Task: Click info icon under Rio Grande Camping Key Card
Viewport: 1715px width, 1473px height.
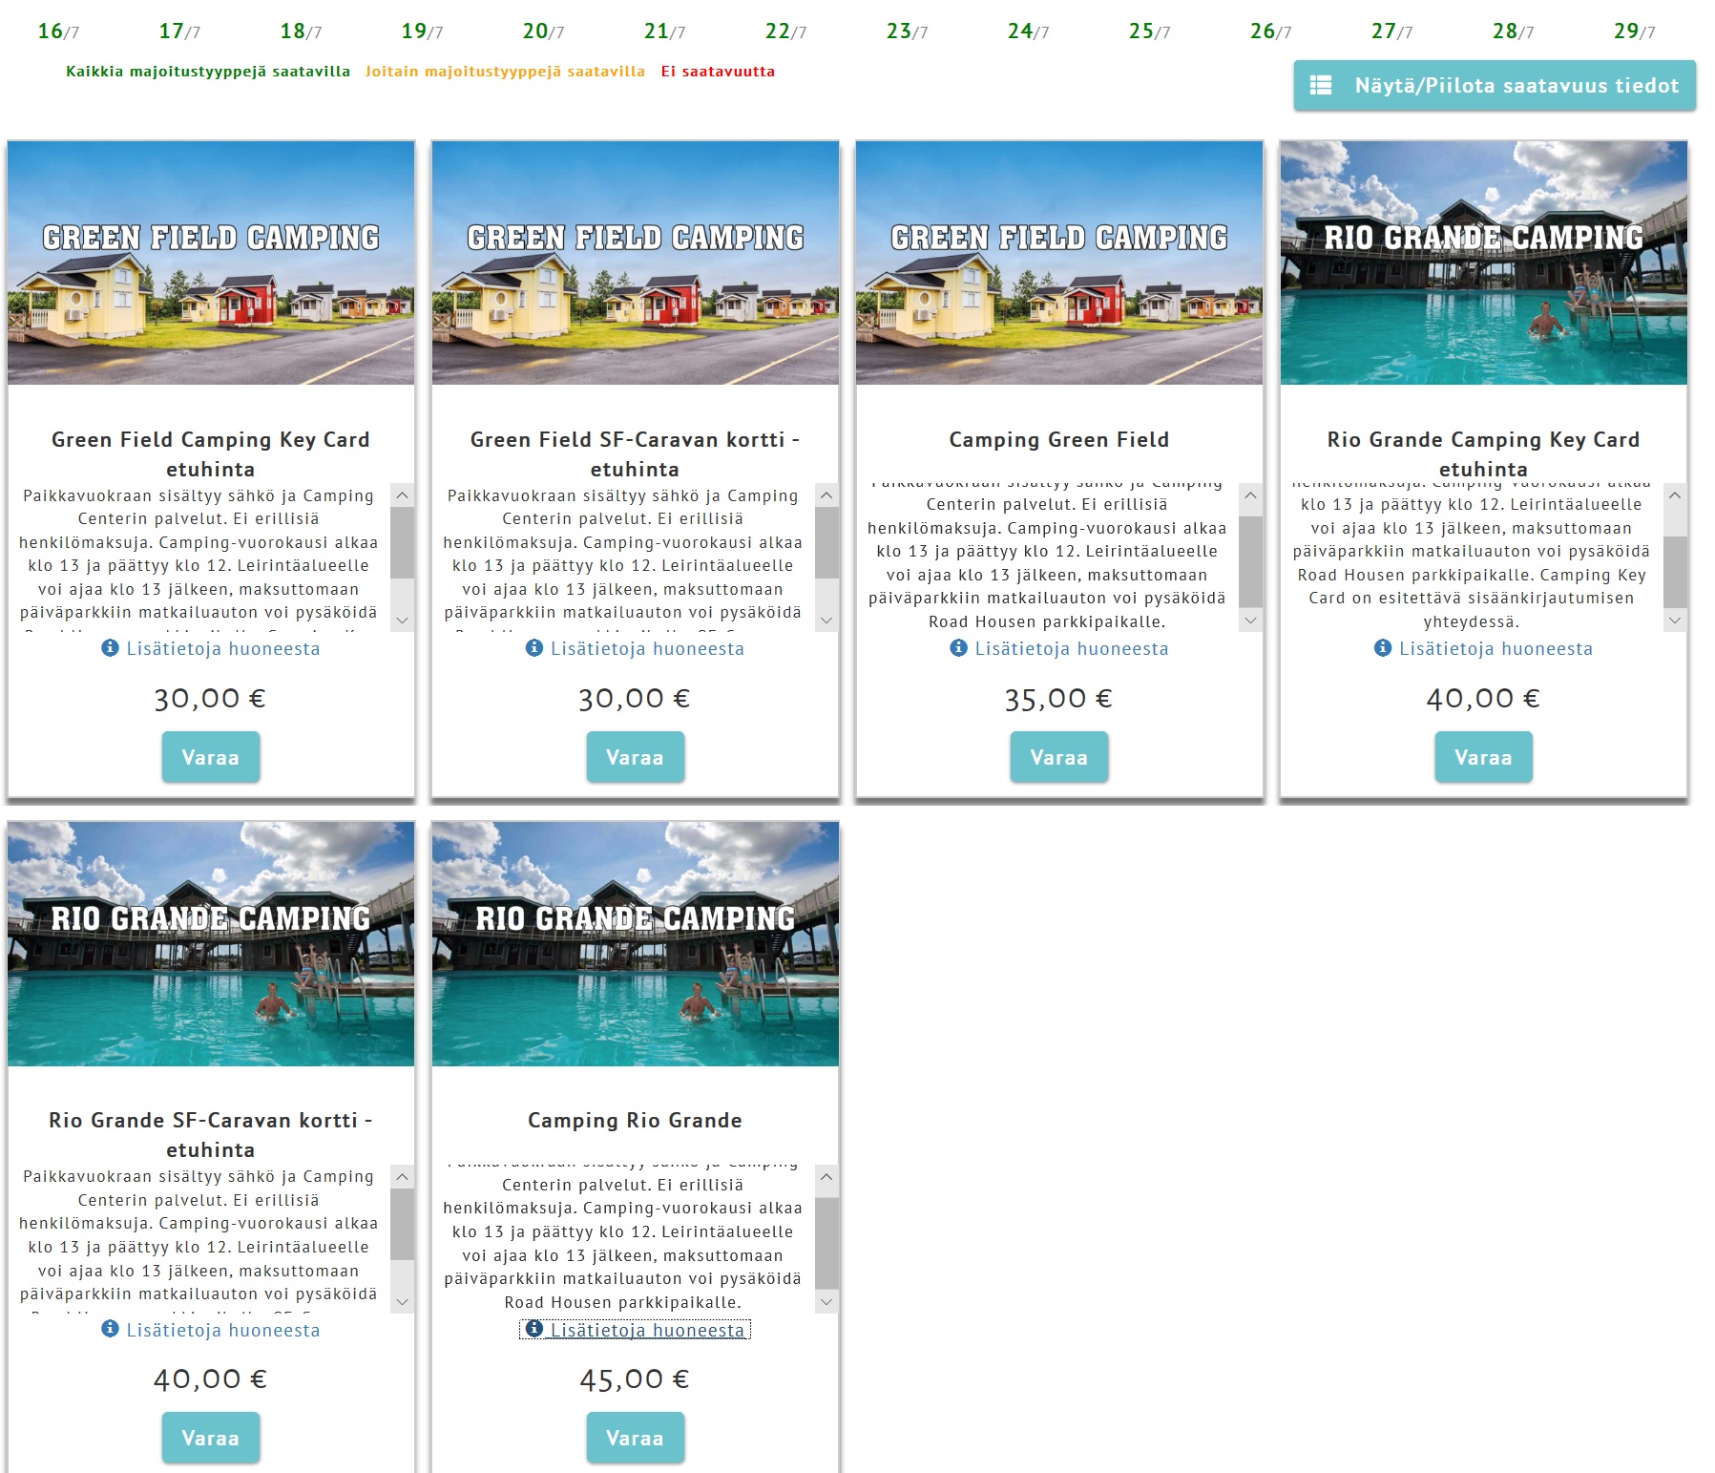Action: pos(1383,648)
